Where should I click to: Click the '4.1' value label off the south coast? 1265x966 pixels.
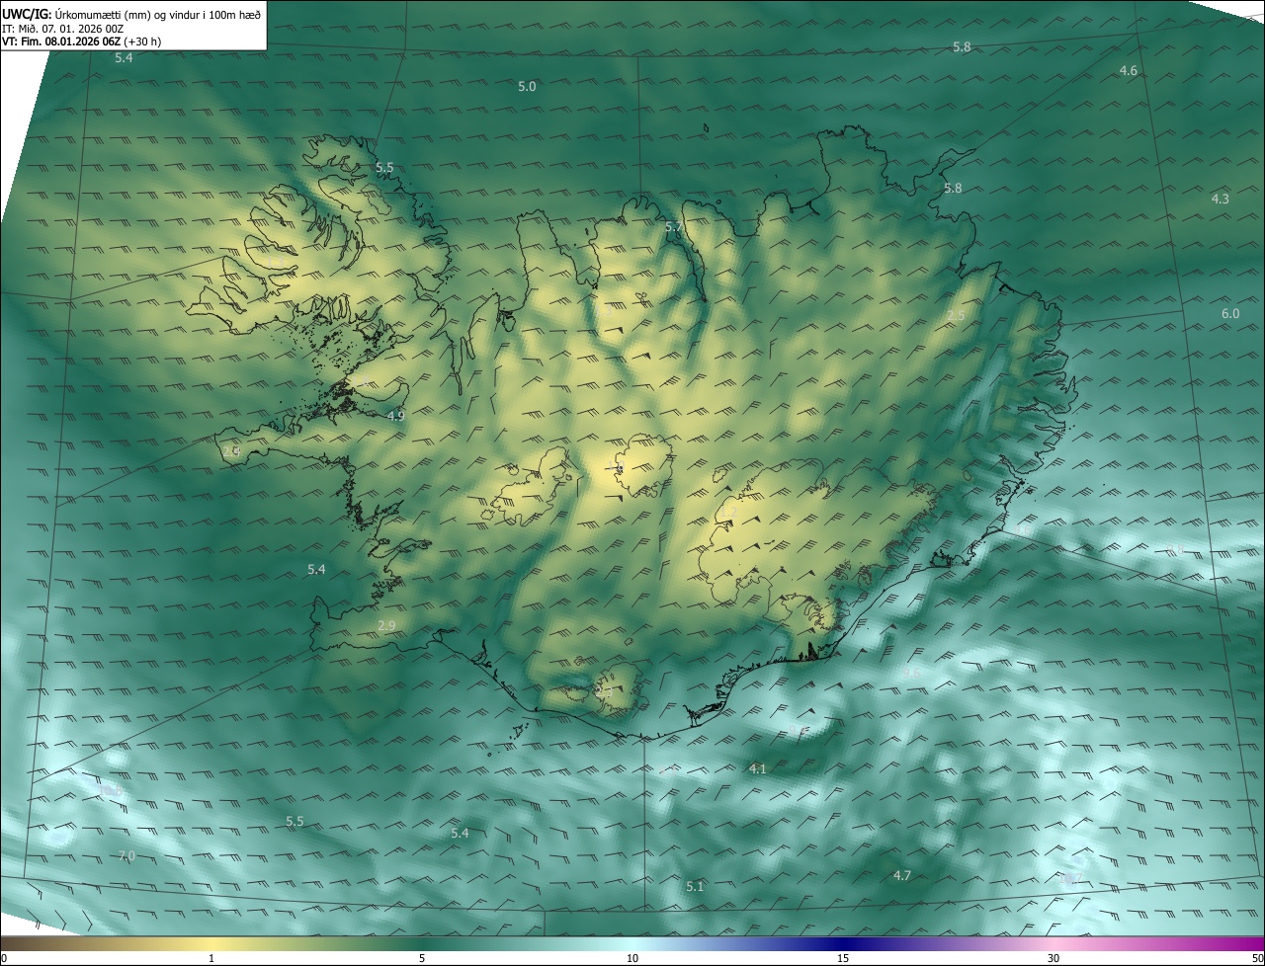click(758, 768)
